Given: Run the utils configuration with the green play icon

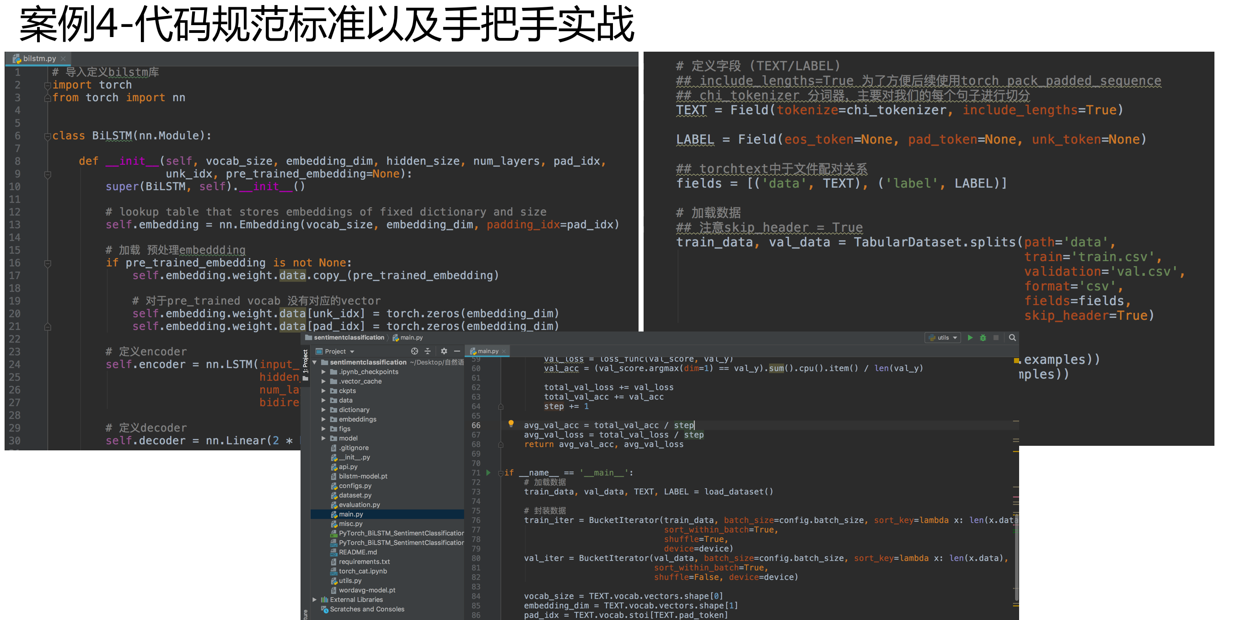Looking at the screenshot, I should 971,338.
